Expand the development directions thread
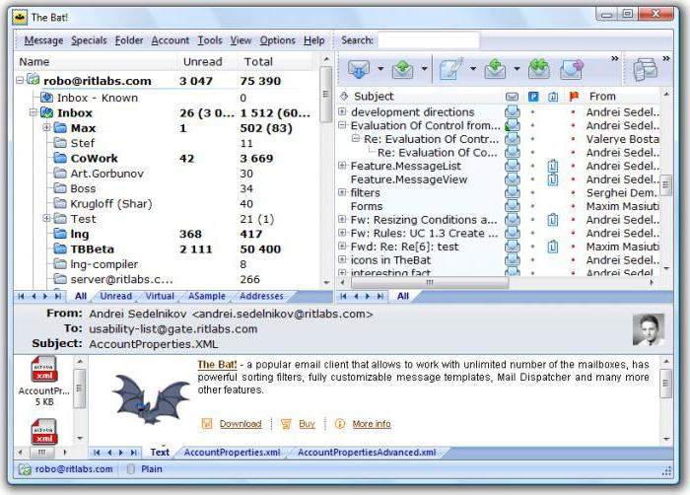690x495 pixels. [x=342, y=111]
